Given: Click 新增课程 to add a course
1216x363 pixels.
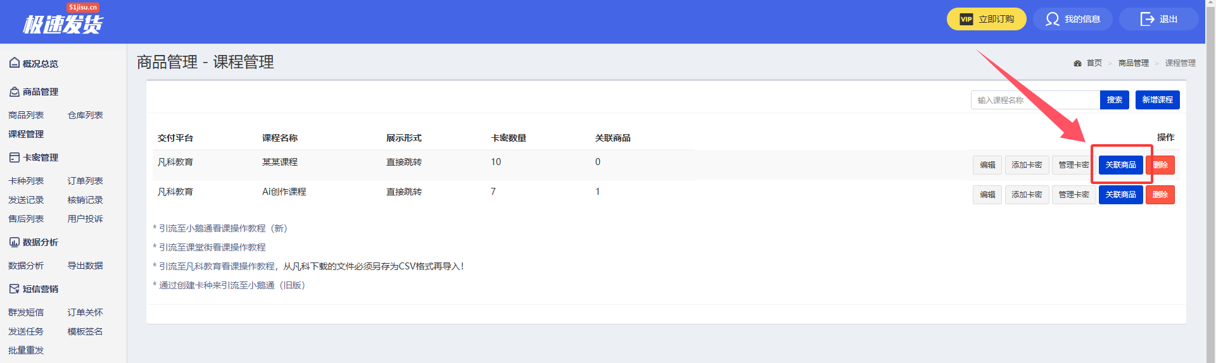Looking at the screenshot, I should (1157, 100).
